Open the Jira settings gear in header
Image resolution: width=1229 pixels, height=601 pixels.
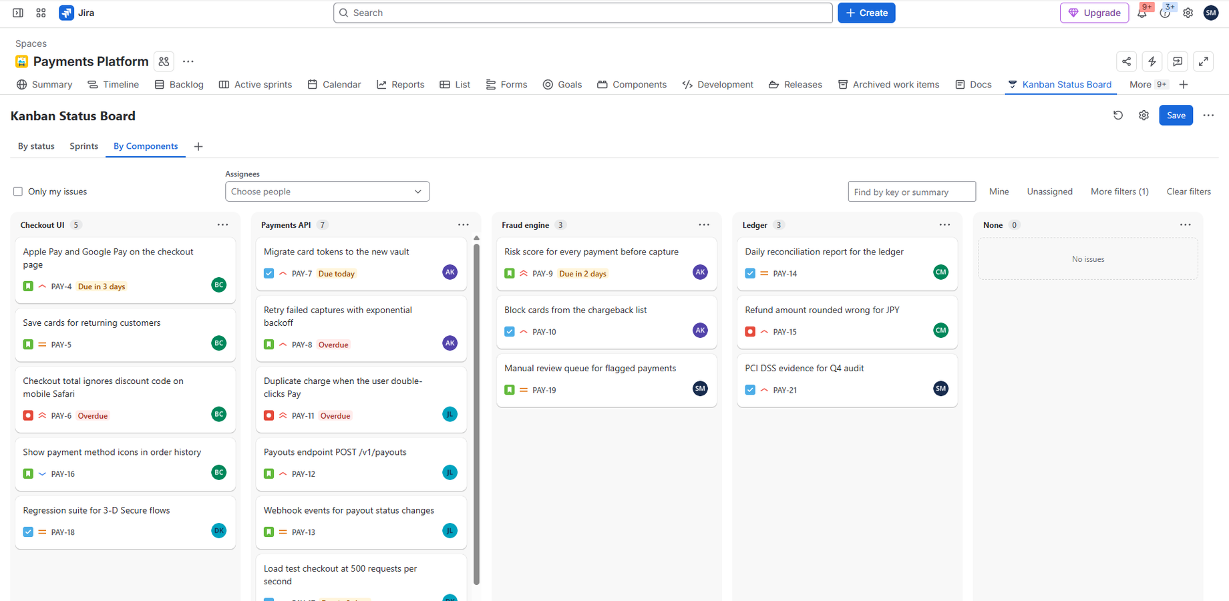coord(1188,13)
